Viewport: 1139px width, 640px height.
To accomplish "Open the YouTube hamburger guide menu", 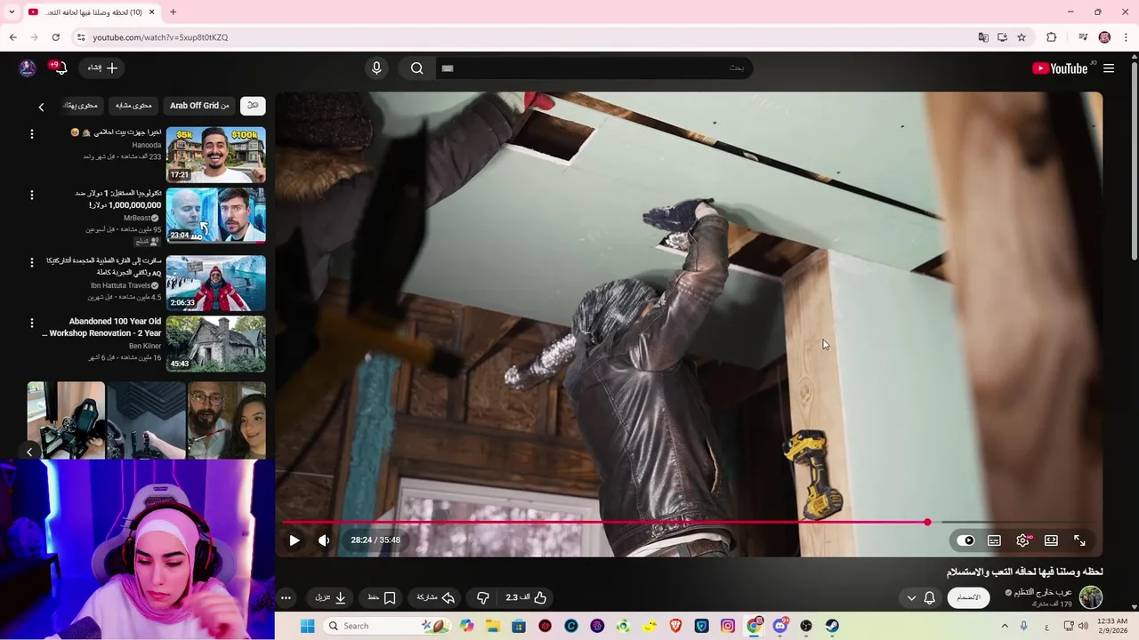I will tap(1109, 68).
